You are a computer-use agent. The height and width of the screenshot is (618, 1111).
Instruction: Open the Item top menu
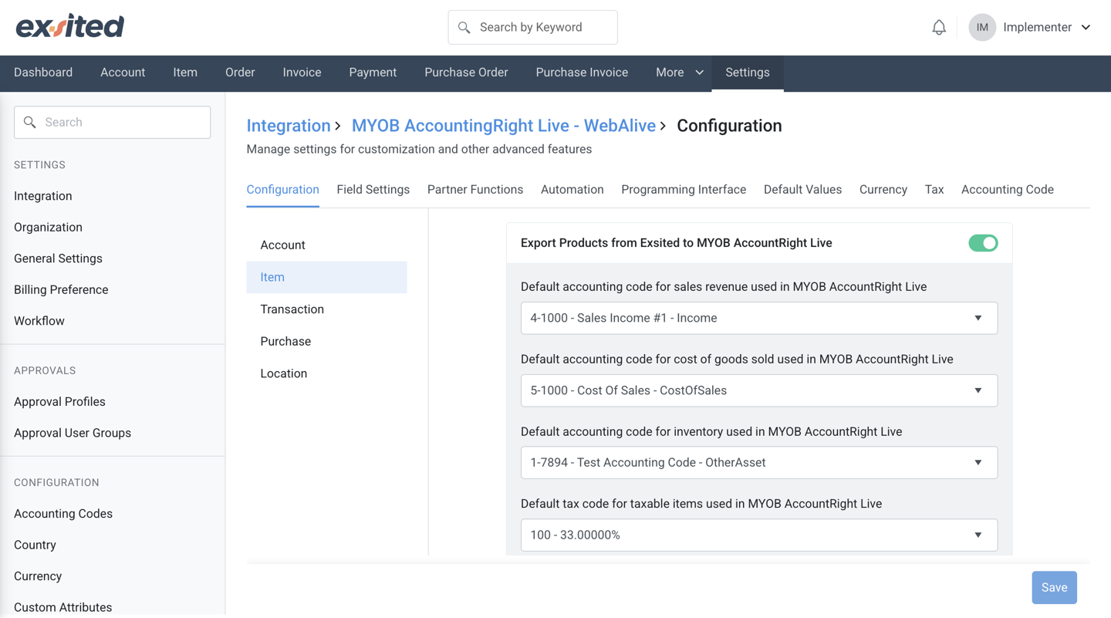[185, 73]
